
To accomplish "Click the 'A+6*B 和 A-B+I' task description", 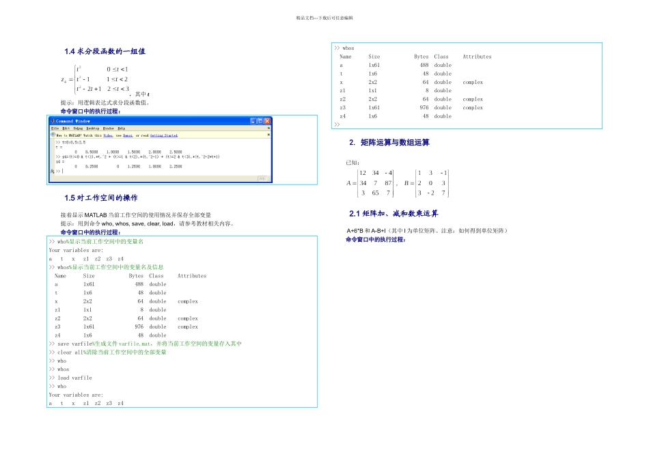I will coord(427,231).
